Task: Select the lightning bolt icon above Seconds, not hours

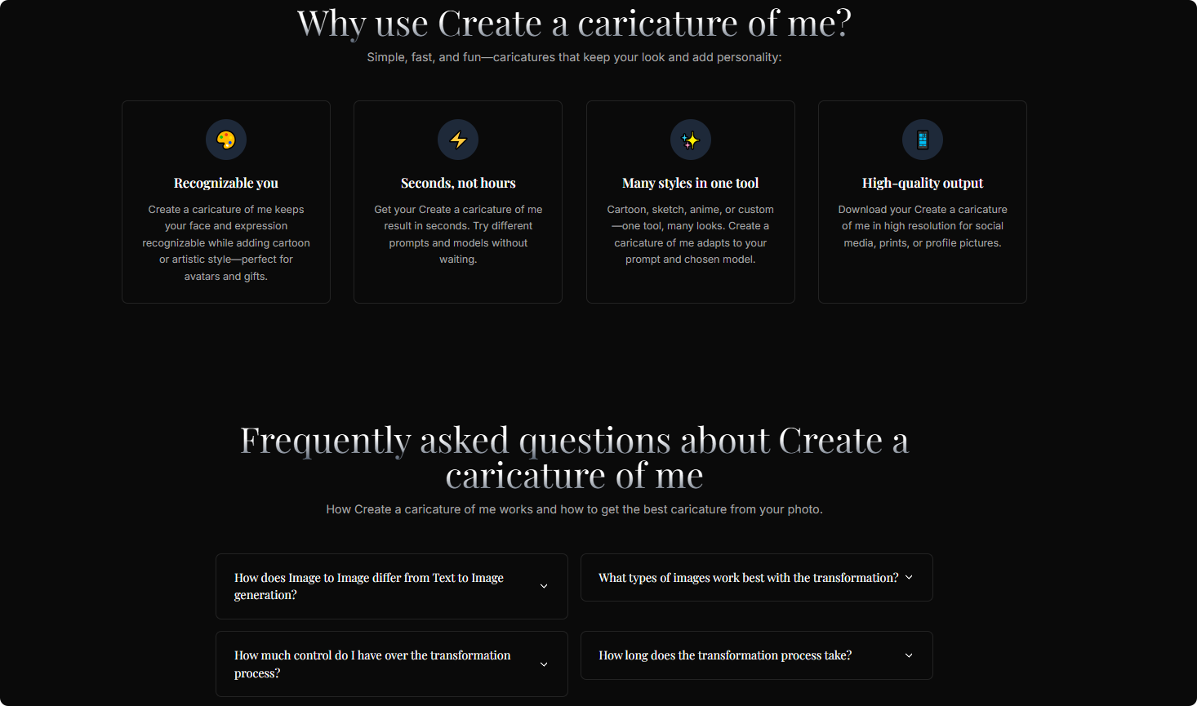Action: (458, 139)
